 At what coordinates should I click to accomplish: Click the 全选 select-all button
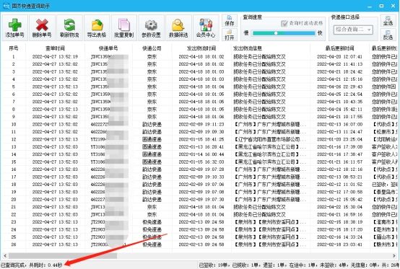388,21
